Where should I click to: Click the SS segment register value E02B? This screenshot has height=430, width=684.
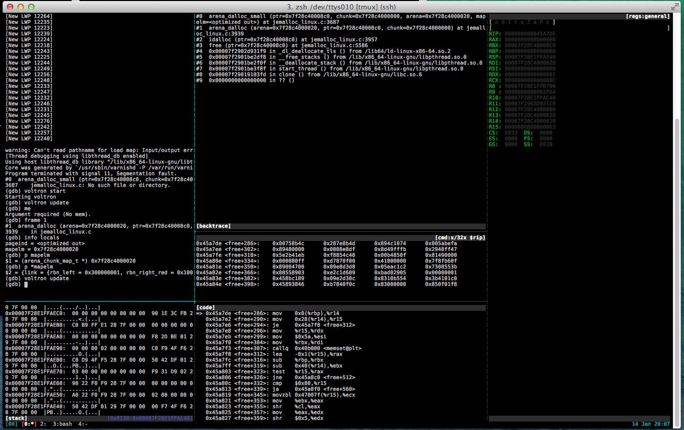coord(546,145)
